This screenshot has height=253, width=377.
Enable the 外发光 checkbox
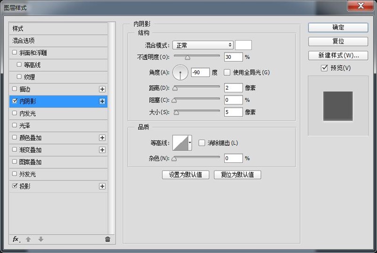click(x=15, y=173)
